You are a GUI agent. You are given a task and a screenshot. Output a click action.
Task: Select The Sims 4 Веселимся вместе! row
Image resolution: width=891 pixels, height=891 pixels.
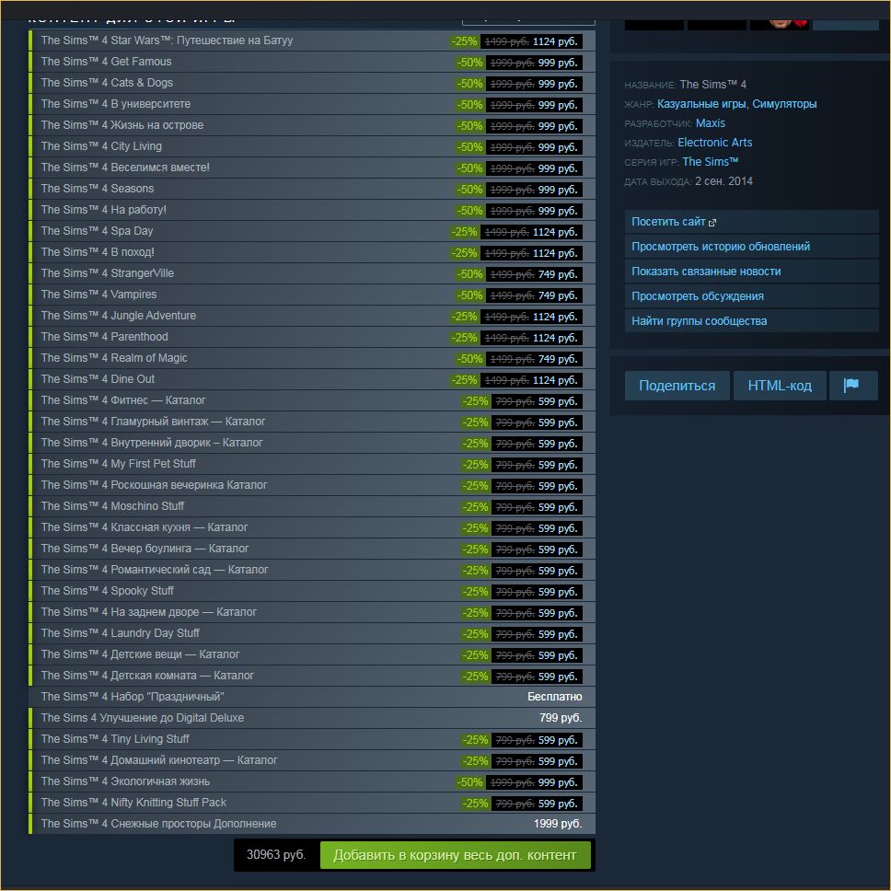tap(312, 168)
